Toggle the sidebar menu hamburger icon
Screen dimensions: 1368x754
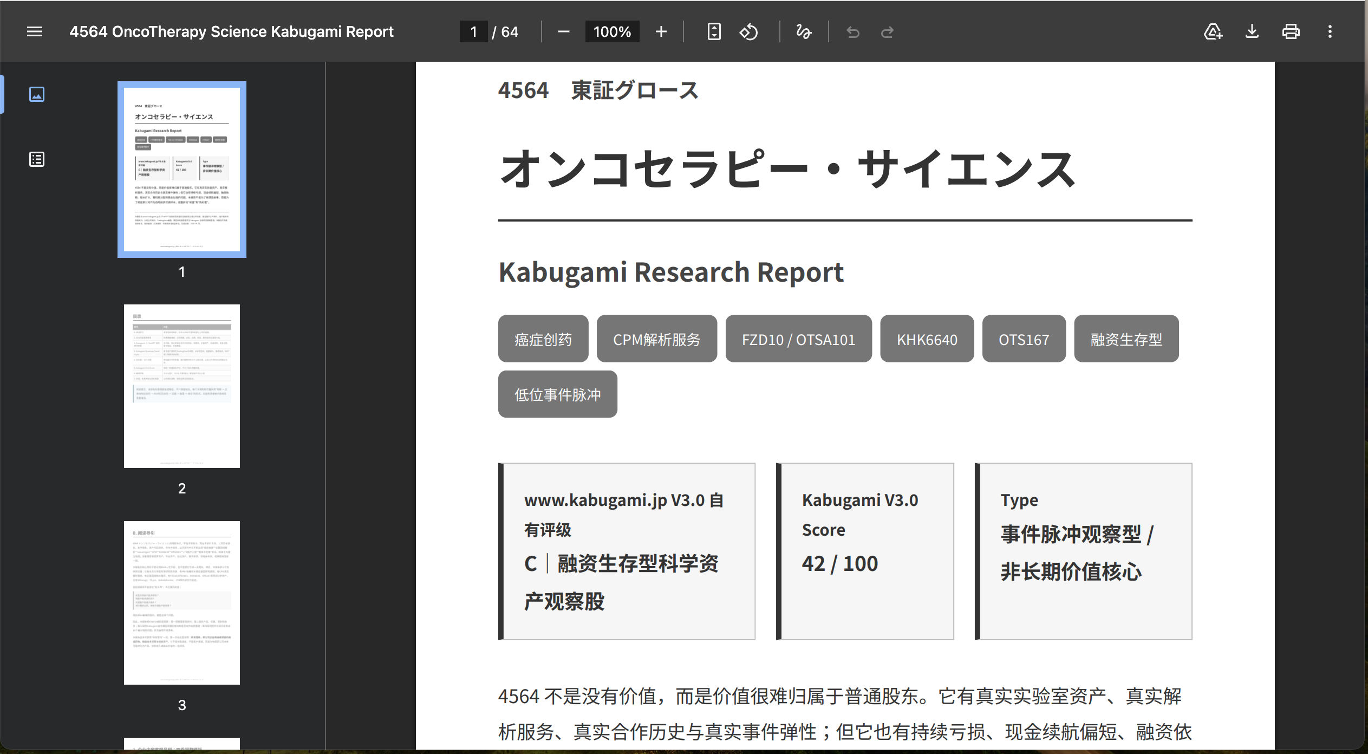pyautogui.click(x=35, y=31)
